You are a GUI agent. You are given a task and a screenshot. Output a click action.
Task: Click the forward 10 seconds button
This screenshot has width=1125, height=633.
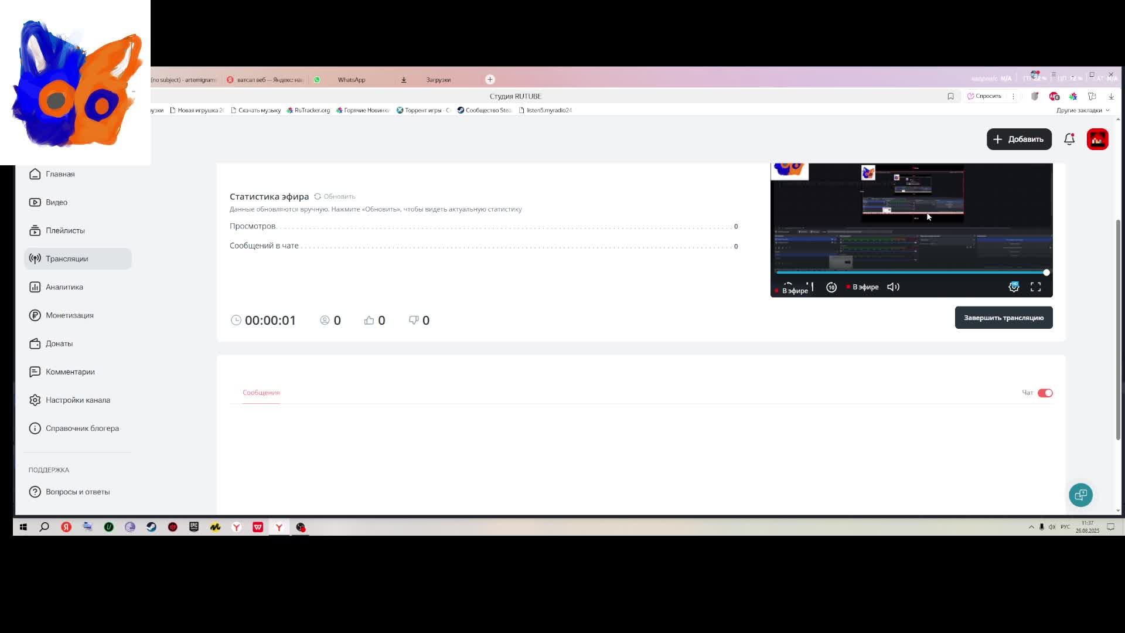tap(831, 287)
